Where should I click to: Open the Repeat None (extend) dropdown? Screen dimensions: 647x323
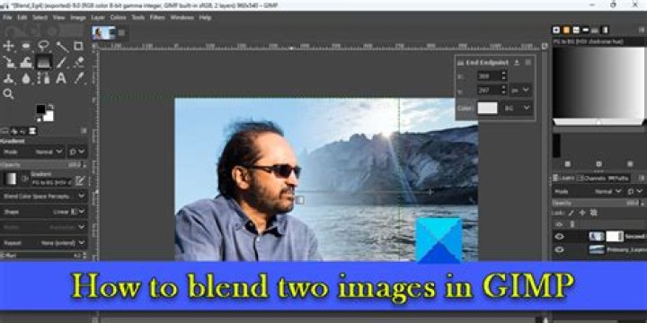tap(44, 243)
